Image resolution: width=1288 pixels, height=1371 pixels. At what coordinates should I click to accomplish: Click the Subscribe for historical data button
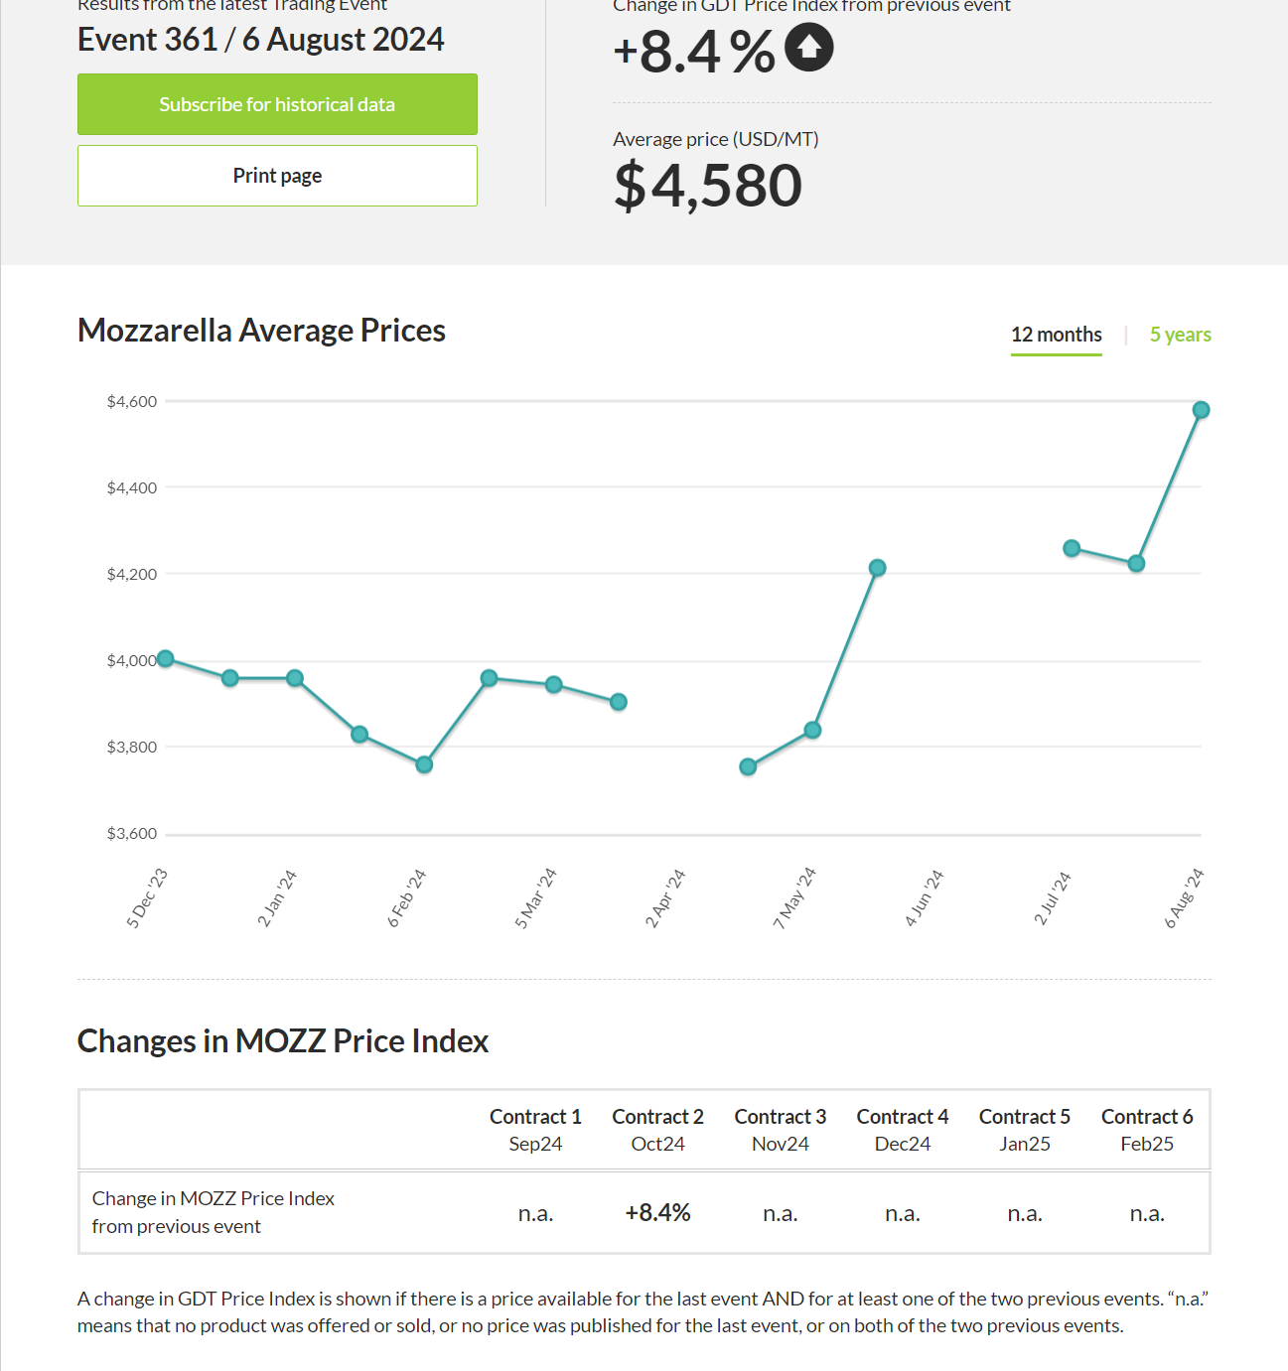[277, 104]
